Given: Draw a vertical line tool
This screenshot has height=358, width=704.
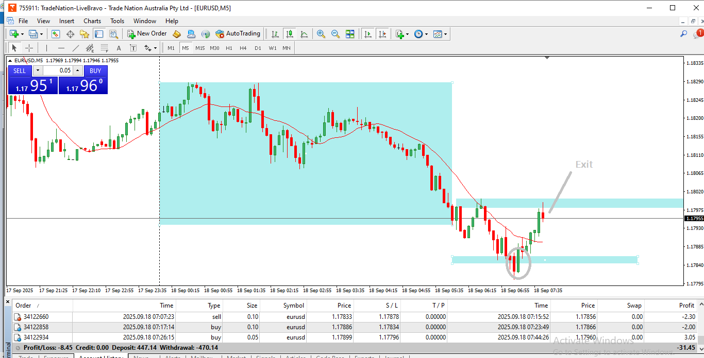Looking at the screenshot, I should coord(46,48).
